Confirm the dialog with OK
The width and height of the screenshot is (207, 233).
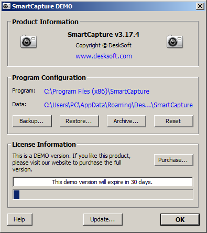click(x=180, y=219)
